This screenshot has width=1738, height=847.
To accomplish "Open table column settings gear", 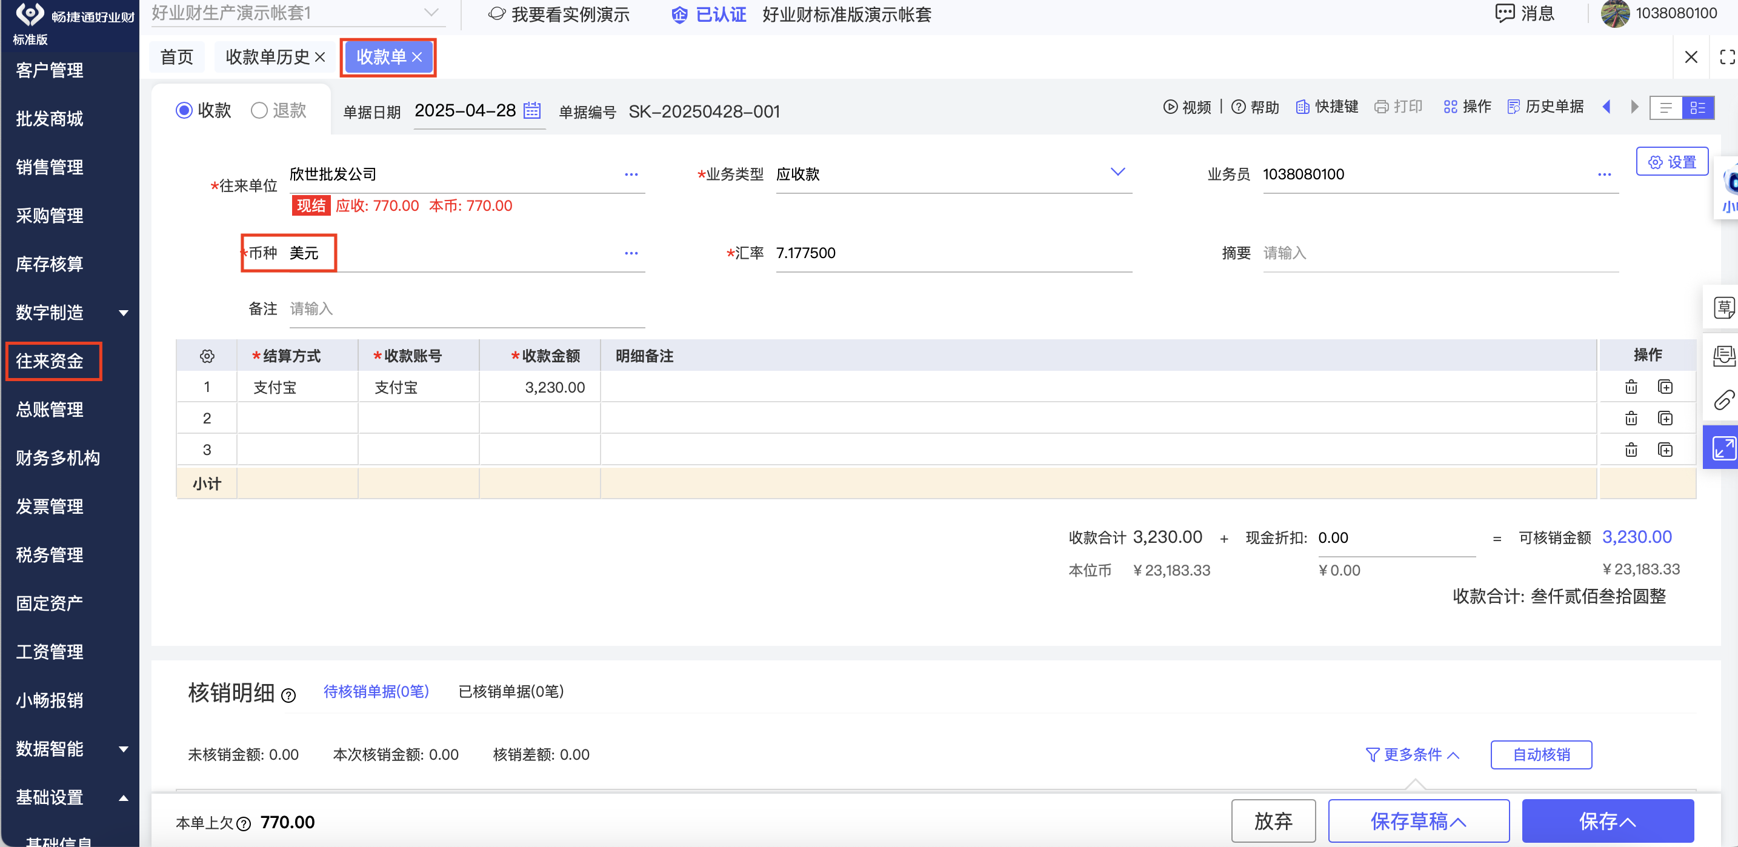I will click(x=207, y=356).
